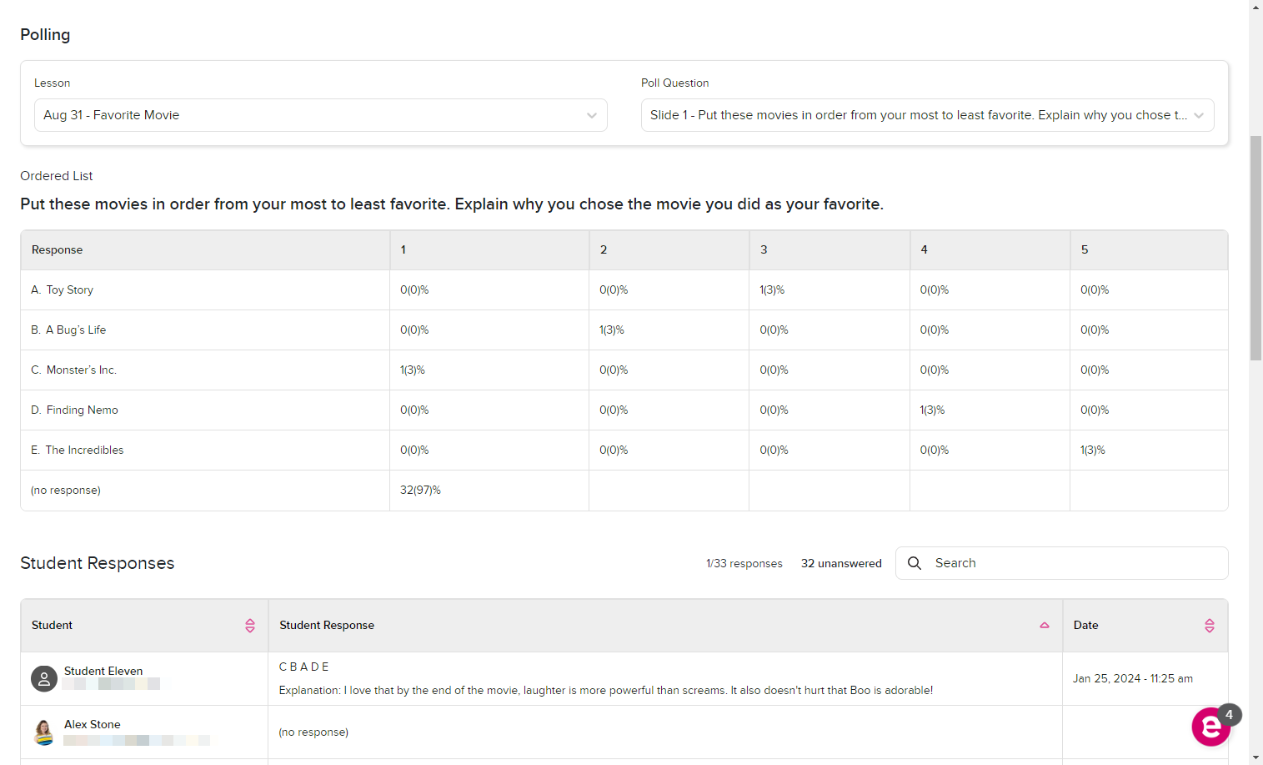Viewport: 1263px width, 765px height.
Task: Click the 'B. A Bug's Life' row label
Action: click(68, 330)
